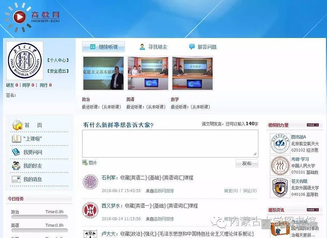The height and width of the screenshot is (238, 327).
Task: Click the 寻找研友 person icon
Action: 142,47
